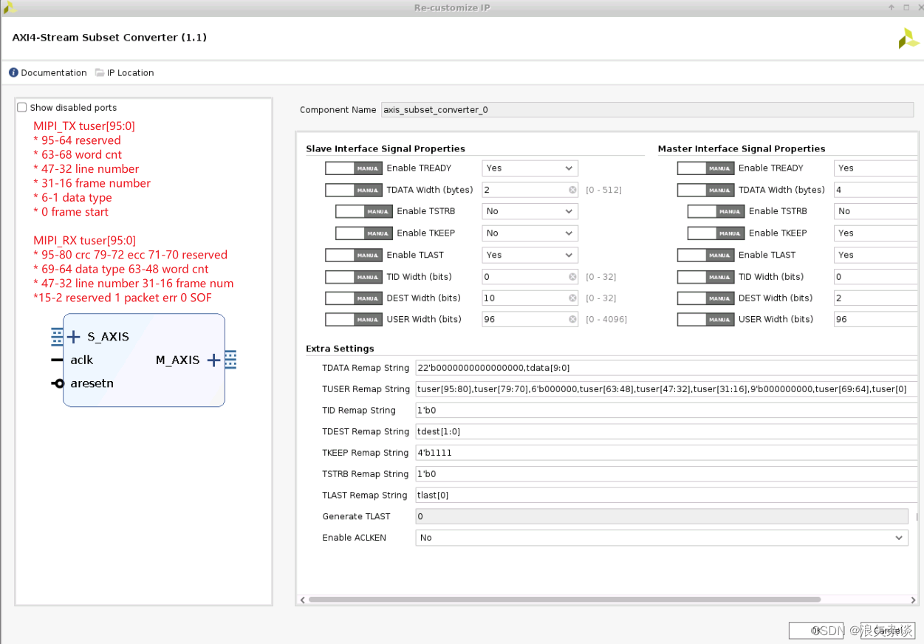Click manual icon next to slave USER Width
This screenshot has height=644, width=924.
click(353, 319)
